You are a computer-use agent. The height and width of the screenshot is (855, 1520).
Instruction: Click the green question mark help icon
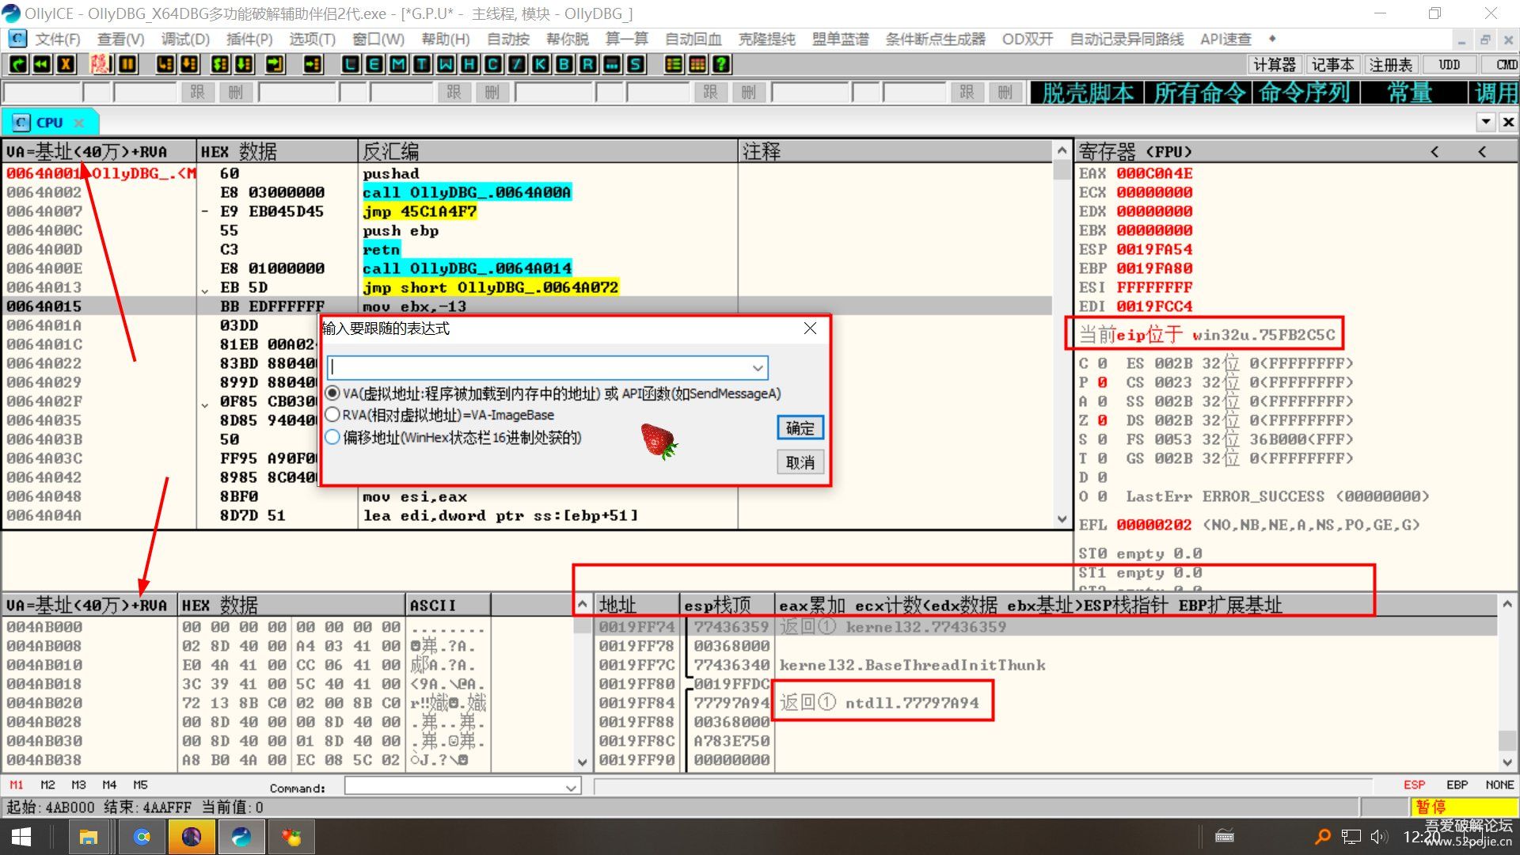[x=721, y=64]
